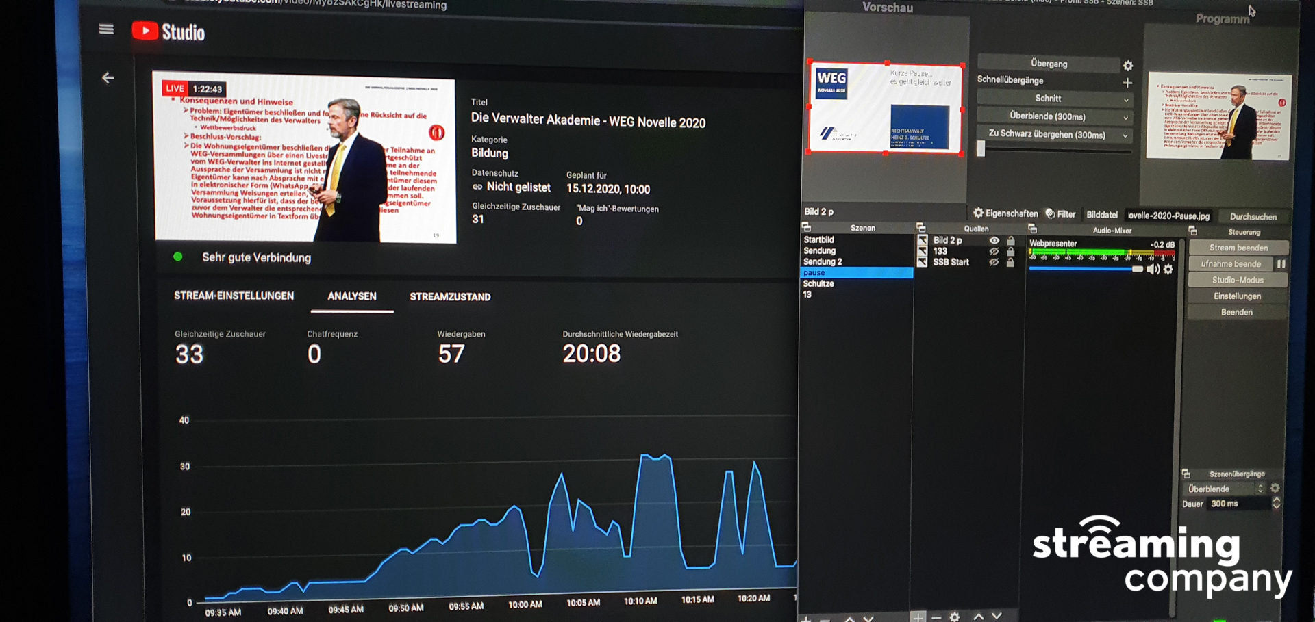1315x622 pixels.
Task: Show the 133 source
Action: point(994,252)
